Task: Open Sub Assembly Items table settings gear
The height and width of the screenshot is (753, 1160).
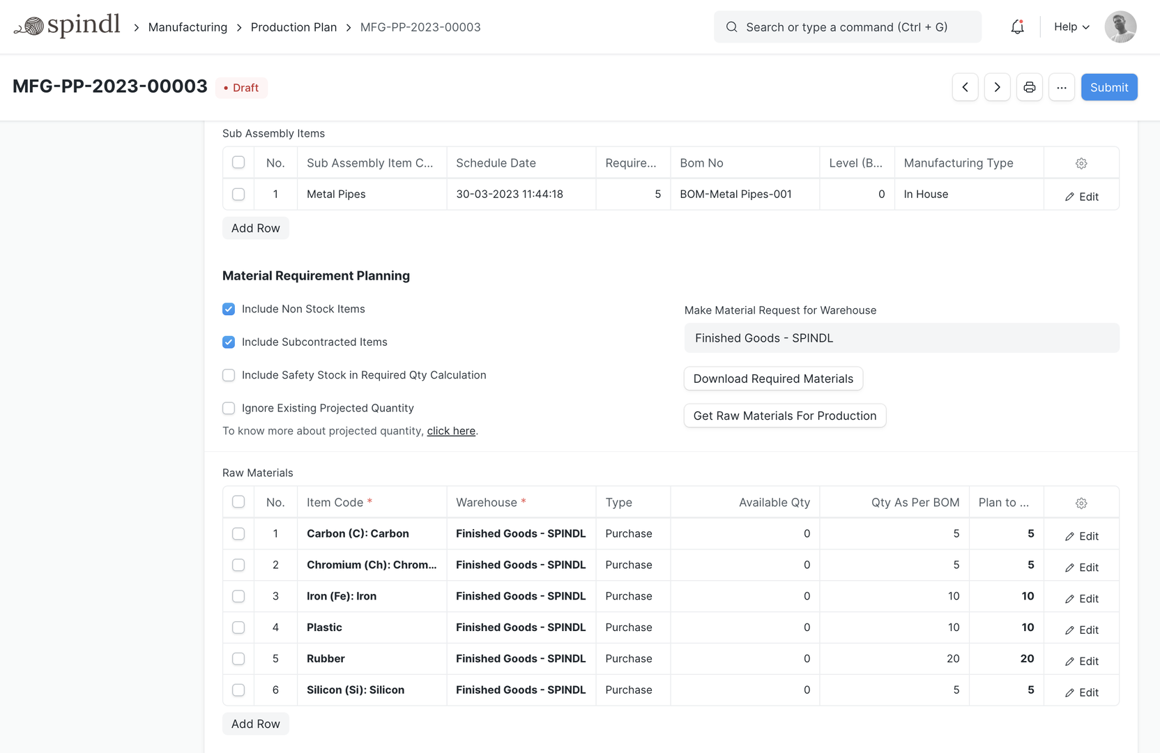Action: point(1081,163)
